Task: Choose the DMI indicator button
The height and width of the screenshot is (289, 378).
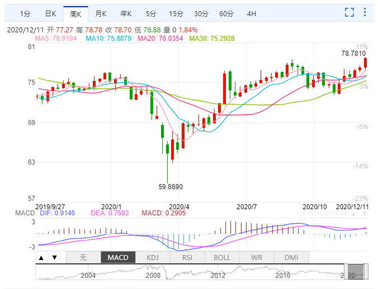Action: [x=291, y=258]
